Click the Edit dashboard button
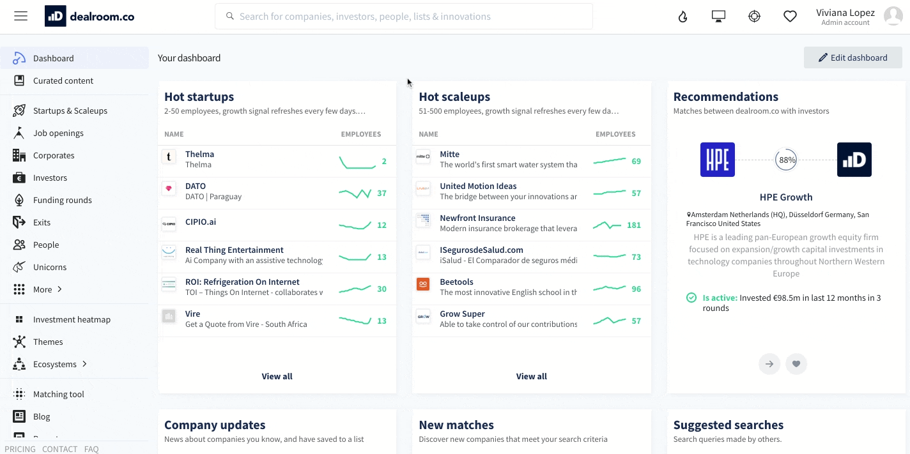910x454 pixels. coord(852,57)
